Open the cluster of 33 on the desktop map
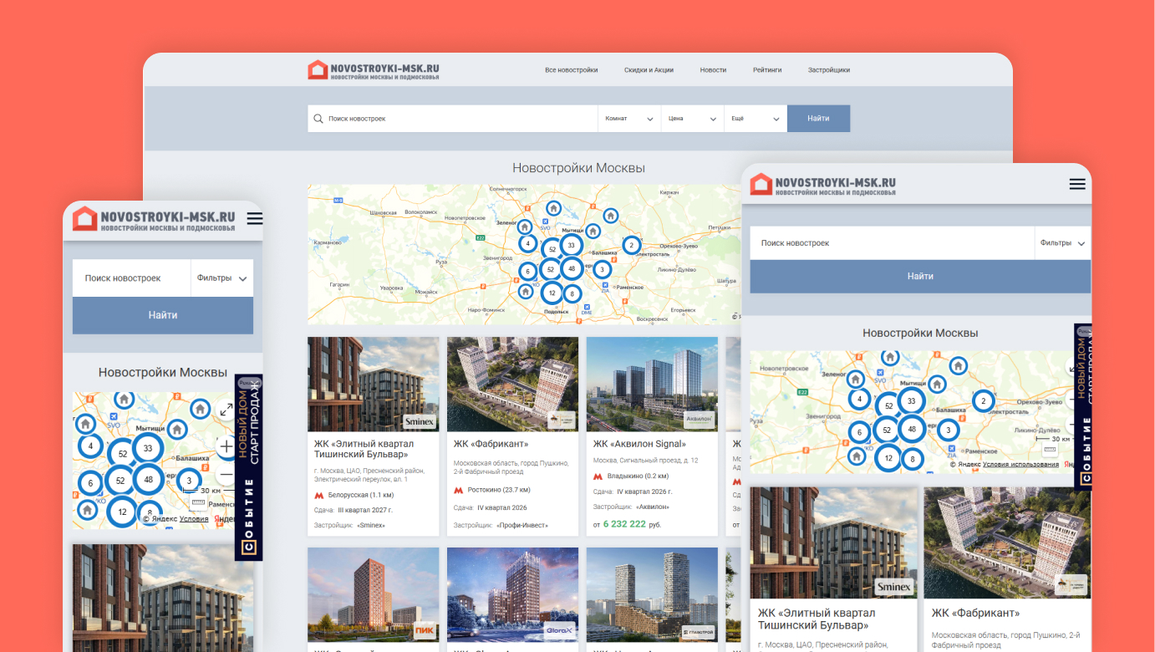The width and height of the screenshot is (1155, 652). pyautogui.click(x=571, y=245)
